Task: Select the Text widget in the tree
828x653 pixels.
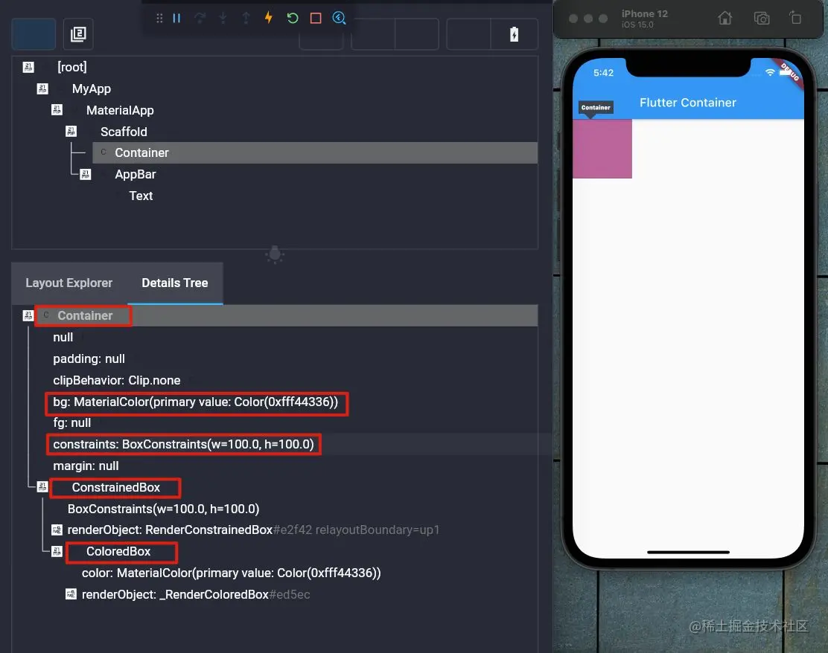Action: pyautogui.click(x=140, y=196)
